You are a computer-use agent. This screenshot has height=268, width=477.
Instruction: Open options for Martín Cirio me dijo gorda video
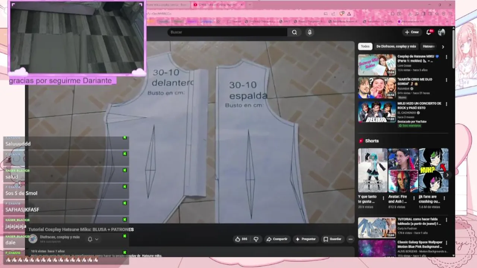(x=446, y=80)
